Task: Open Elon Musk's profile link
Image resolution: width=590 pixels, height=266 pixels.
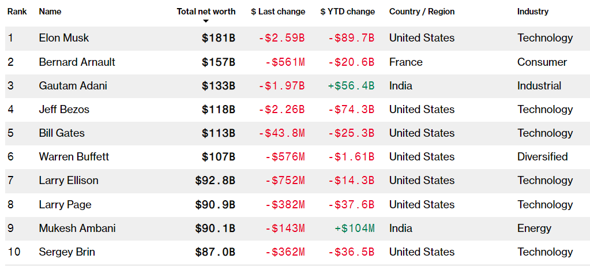Action: coord(64,38)
